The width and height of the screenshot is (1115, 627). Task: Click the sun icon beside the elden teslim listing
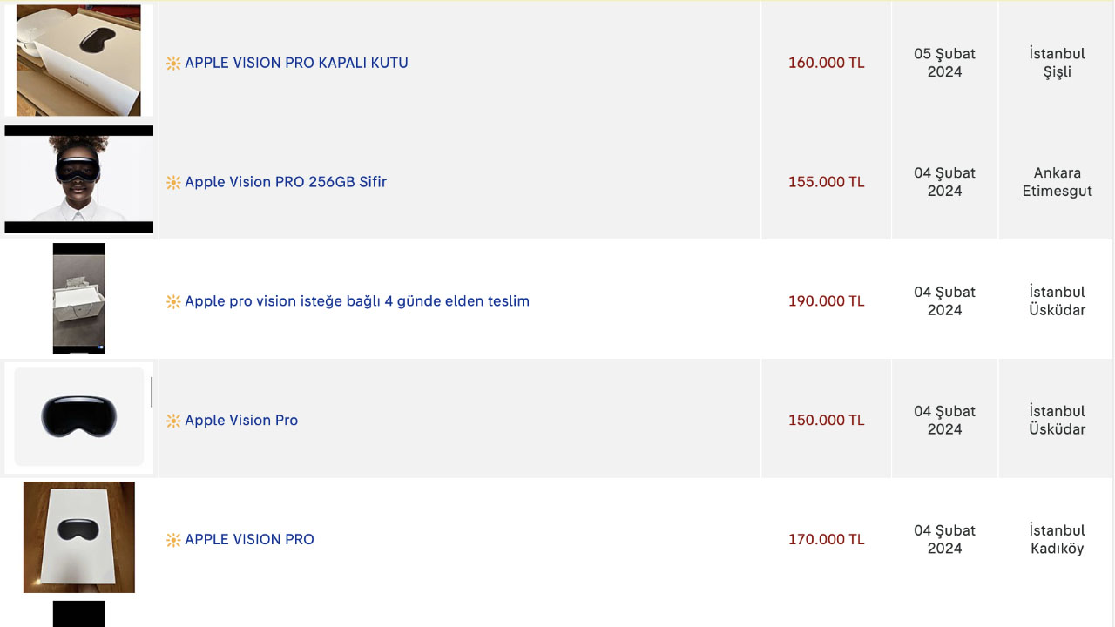click(x=173, y=301)
